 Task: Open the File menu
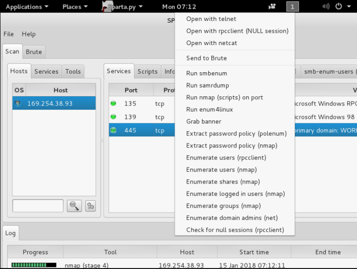[x=9, y=34]
